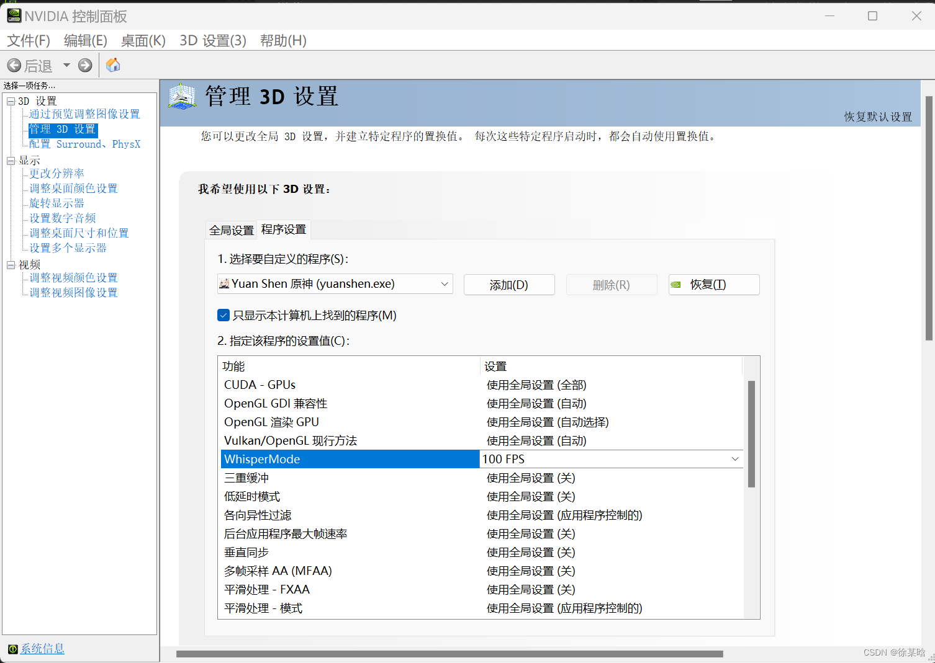This screenshot has width=935, height=663.
Task: Click the 恢复默认设置 link
Action: (878, 117)
